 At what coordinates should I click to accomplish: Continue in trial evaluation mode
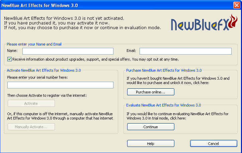pos(151,127)
